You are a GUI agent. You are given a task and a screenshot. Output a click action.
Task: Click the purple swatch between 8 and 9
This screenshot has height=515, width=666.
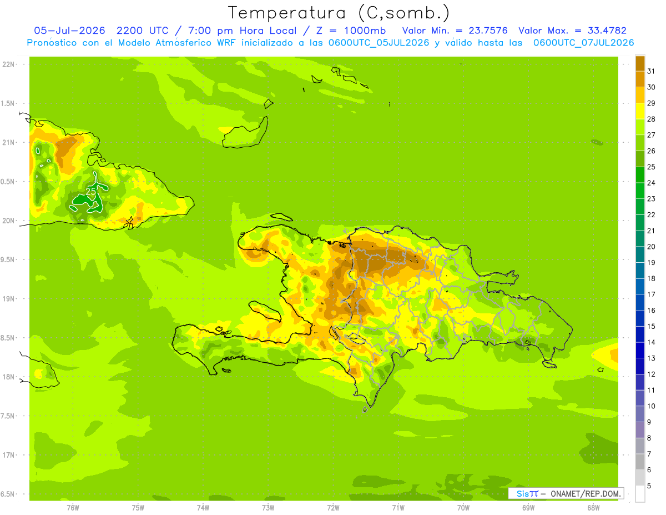(640, 430)
